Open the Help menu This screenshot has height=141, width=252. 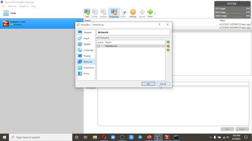[x=33, y=6]
